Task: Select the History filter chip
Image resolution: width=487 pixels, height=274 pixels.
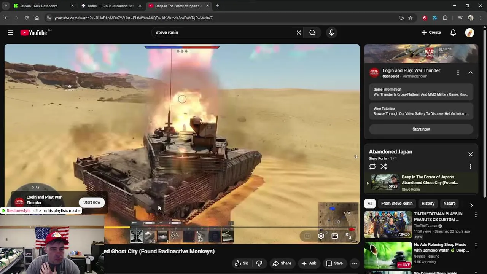Action: point(428,204)
